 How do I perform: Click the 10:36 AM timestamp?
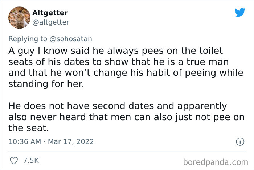pos(24,141)
